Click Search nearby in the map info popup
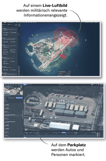Image resolution: width=106 pixels, height=161 pixels. click(67, 76)
